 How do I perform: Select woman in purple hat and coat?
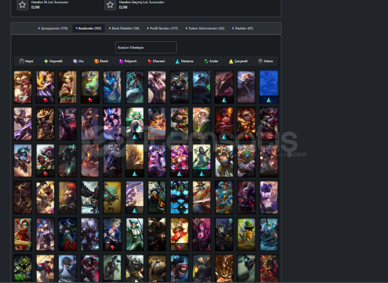point(157,87)
